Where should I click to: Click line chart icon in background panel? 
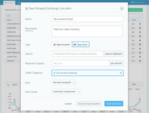click(x=9, y=85)
